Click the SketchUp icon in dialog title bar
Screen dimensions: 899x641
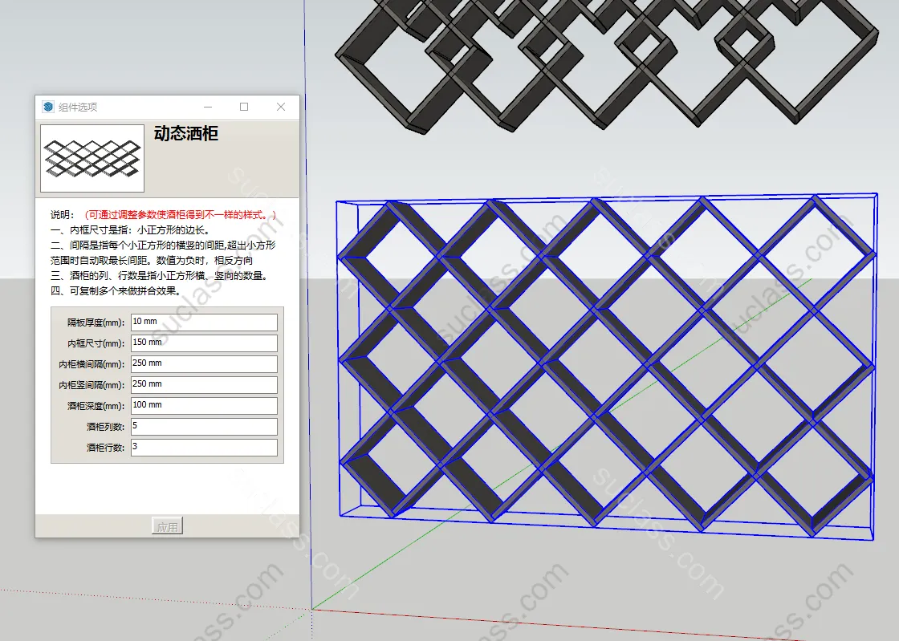point(48,107)
